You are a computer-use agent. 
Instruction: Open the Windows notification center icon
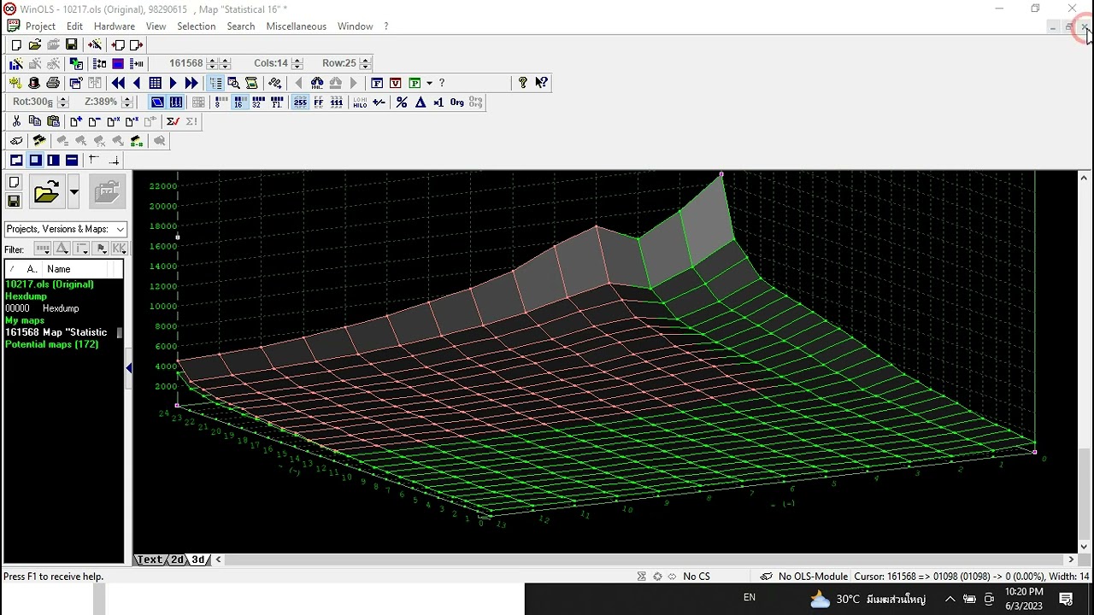[1066, 600]
